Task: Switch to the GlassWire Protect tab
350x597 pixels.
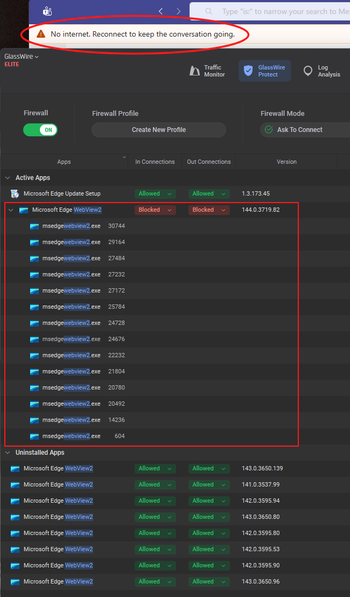Action: click(x=265, y=71)
